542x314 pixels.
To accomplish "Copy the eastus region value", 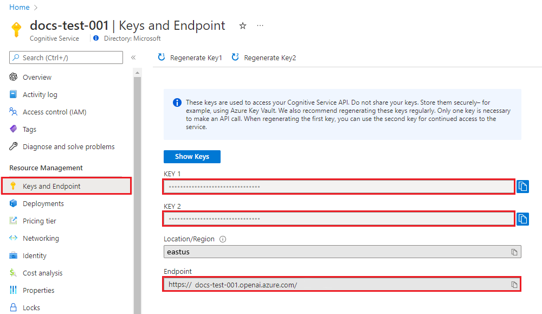I will (513, 252).
